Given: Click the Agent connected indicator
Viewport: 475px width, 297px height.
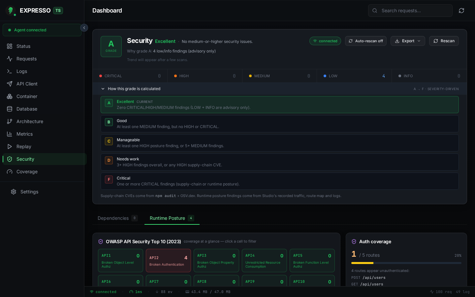Looking at the screenshot, I should pyautogui.click(x=42, y=30).
